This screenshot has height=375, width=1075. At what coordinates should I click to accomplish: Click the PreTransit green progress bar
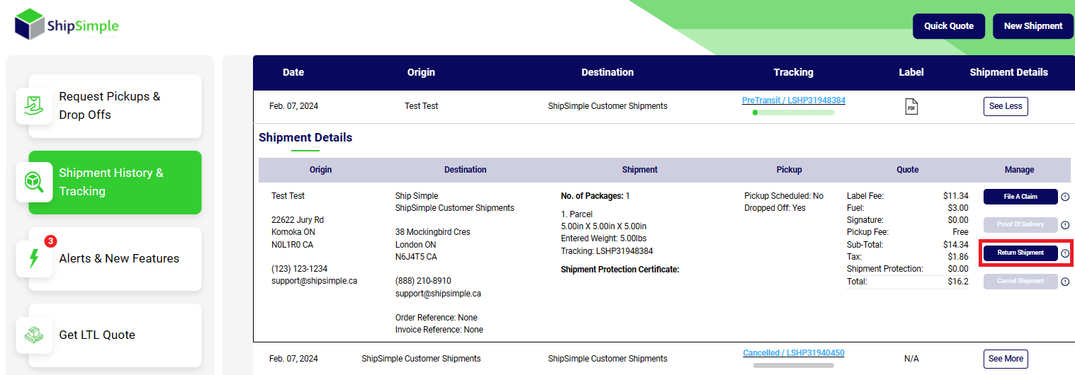coord(794,112)
